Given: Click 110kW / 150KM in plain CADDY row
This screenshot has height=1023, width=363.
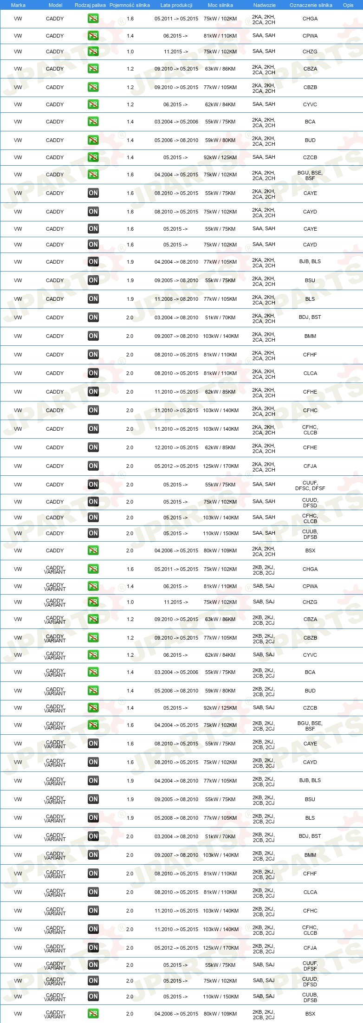Looking at the screenshot, I should (x=221, y=533).
